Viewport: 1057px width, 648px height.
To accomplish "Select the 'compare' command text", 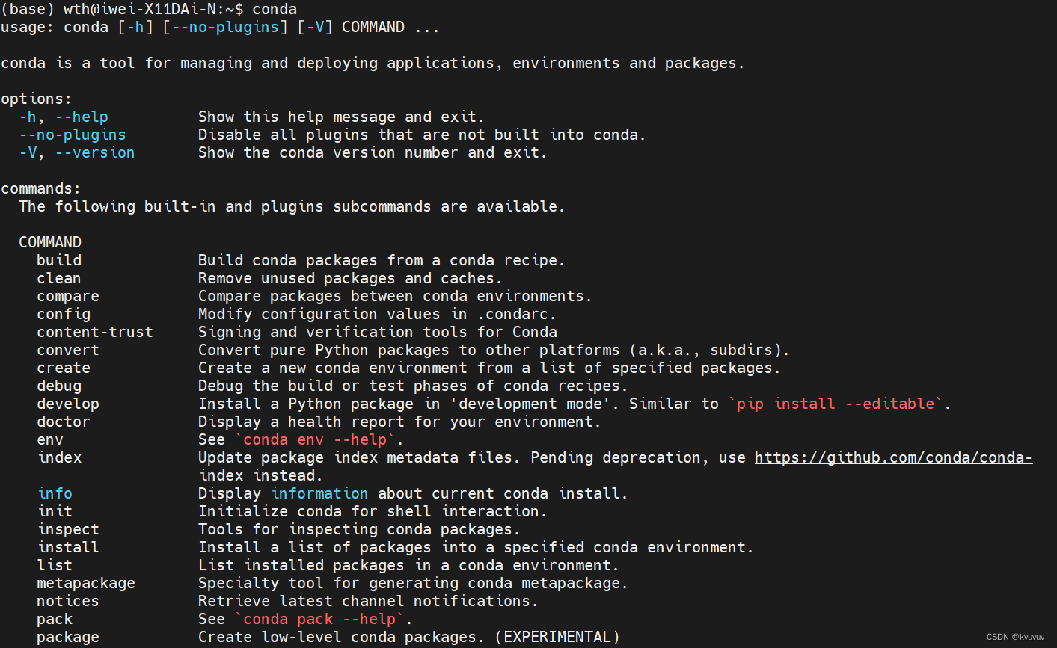I will tap(68, 297).
